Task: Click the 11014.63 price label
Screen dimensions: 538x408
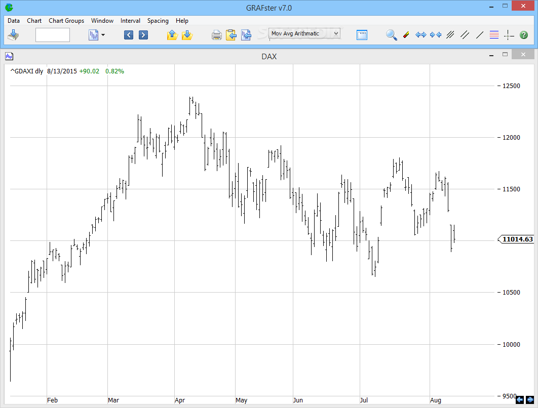Action: [517, 239]
